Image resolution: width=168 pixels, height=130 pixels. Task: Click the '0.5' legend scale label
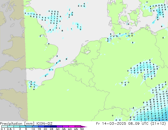(9, 129)
